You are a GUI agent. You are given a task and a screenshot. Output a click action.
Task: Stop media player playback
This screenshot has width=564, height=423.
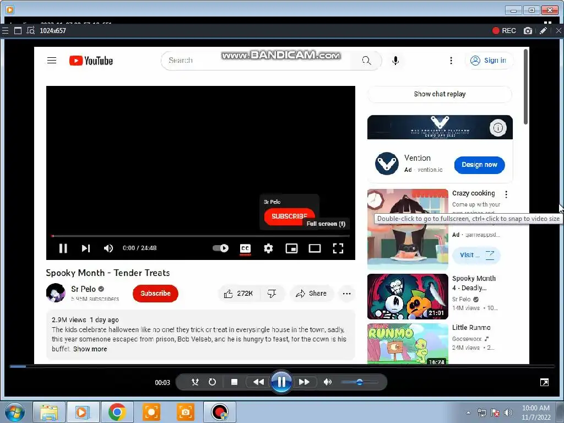click(x=234, y=382)
